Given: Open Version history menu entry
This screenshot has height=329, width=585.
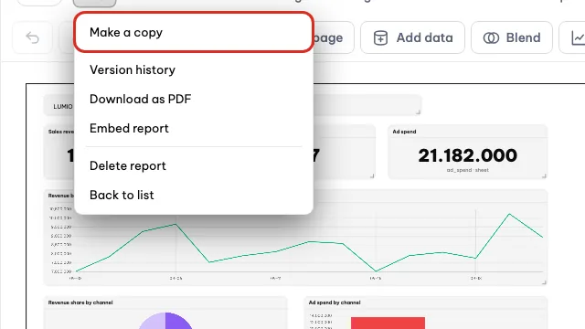Looking at the screenshot, I should [x=193, y=69].
